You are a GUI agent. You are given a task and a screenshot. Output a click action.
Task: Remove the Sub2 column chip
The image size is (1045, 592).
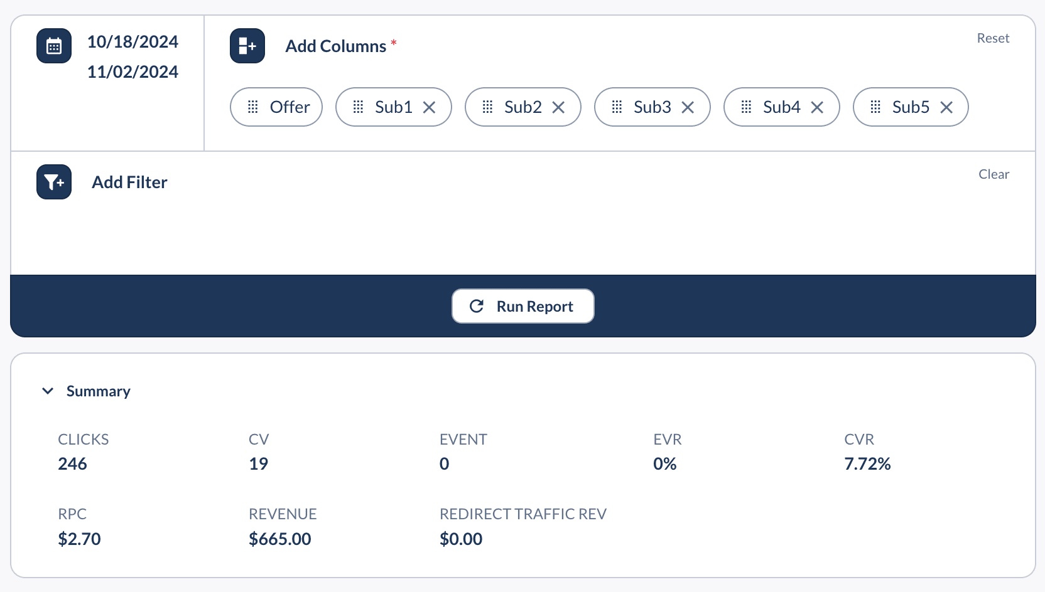(x=558, y=107)
